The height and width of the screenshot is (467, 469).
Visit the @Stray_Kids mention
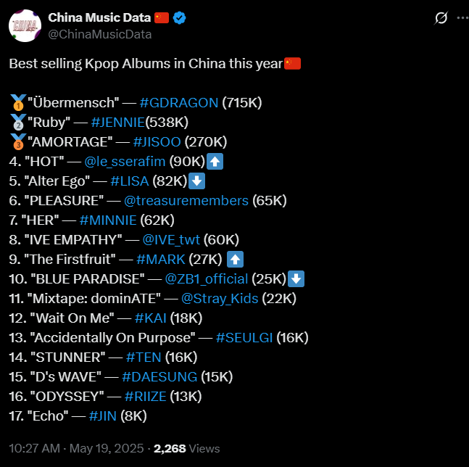pyautogui.click(x=220, y=299)
